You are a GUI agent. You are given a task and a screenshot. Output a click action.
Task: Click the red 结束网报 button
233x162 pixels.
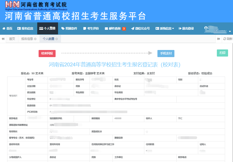point(47,54)
